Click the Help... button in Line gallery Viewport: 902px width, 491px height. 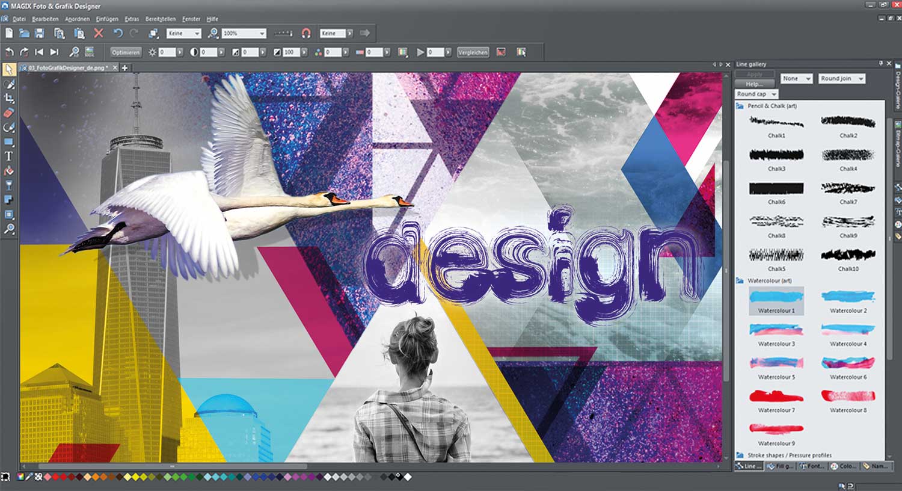click(755, 84)
